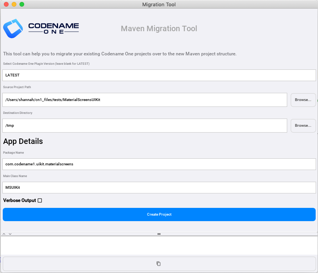Expand the split pane with the down arrow
This screenshot has width=318, height=273.
click(10, 234)
